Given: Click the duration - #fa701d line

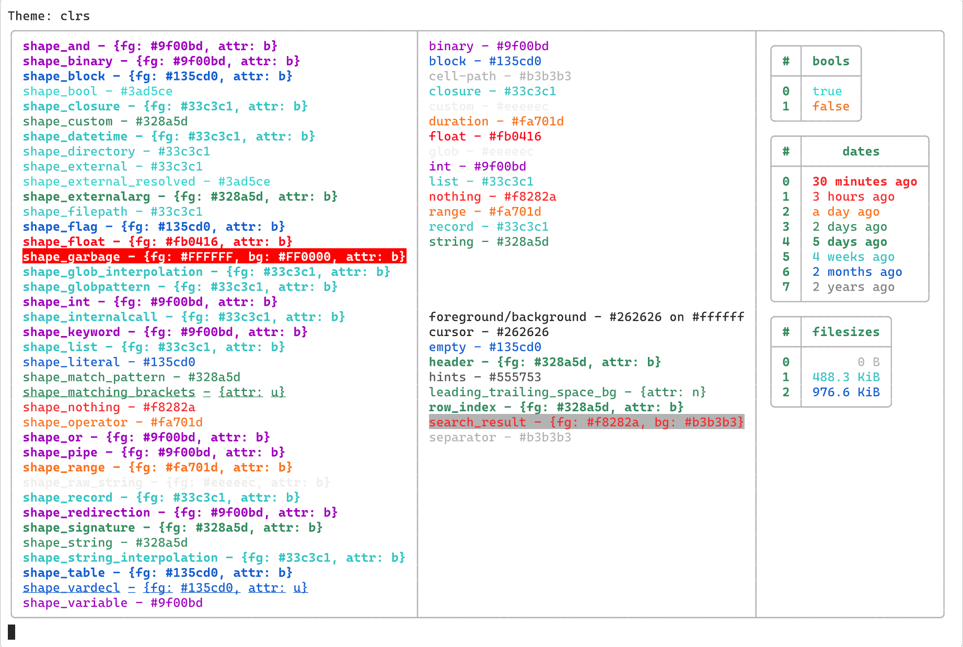Looking at the screenshot, I should 496,122.
